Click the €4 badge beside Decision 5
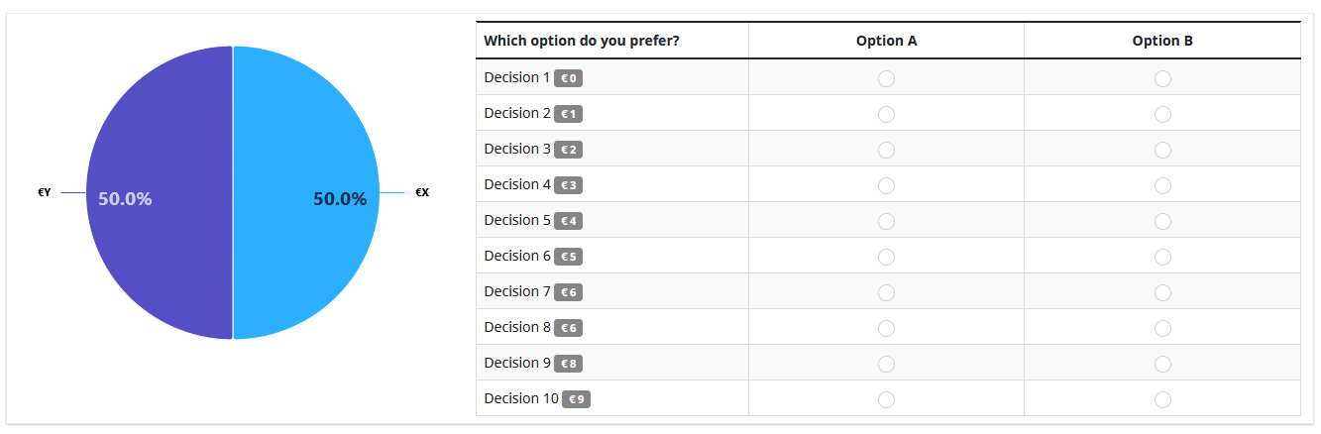 coord(568,221)
